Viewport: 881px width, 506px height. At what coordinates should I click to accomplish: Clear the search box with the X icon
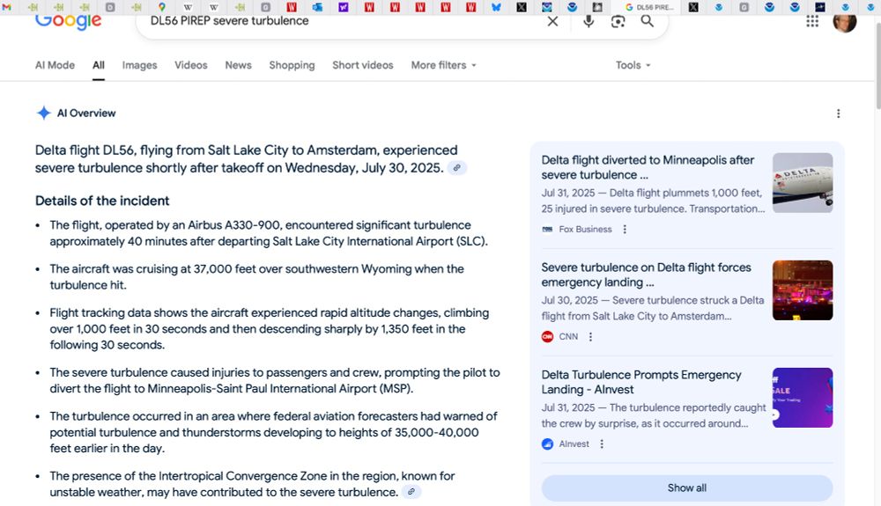pyautogui.click(x=553, y=21)
